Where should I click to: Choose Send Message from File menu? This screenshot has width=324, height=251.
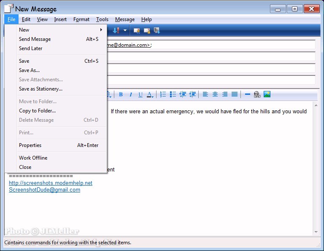(x=35, y=39)
